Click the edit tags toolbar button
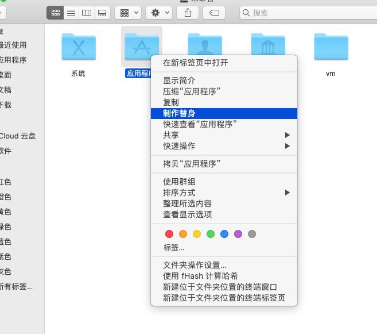377x334 pixels. tap(214, 13)
